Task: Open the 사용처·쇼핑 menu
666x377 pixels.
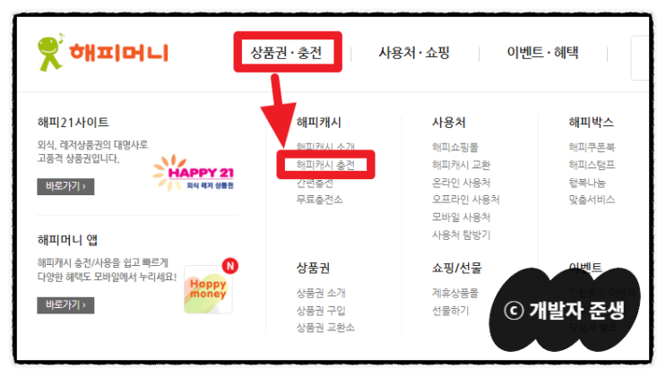Action: [414, 53]
